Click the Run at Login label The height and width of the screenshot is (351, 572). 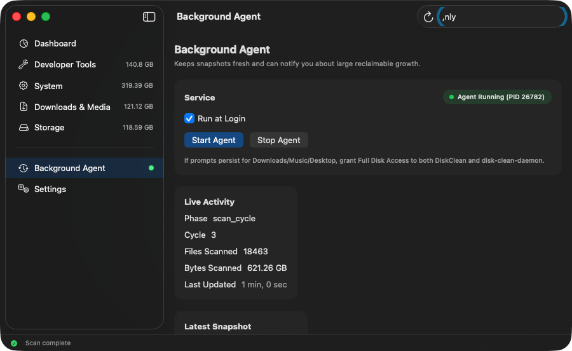pyautogui.click(x=221, y=118)
